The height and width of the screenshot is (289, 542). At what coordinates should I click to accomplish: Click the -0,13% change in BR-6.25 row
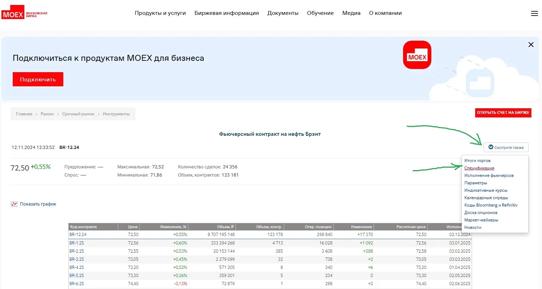tap(181, 284)
